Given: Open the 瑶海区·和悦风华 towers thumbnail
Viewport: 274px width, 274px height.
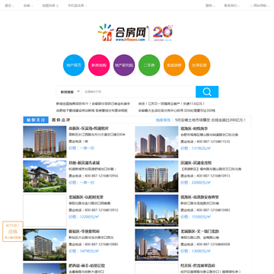Looking at the screenshot, I should pos(157,142).
